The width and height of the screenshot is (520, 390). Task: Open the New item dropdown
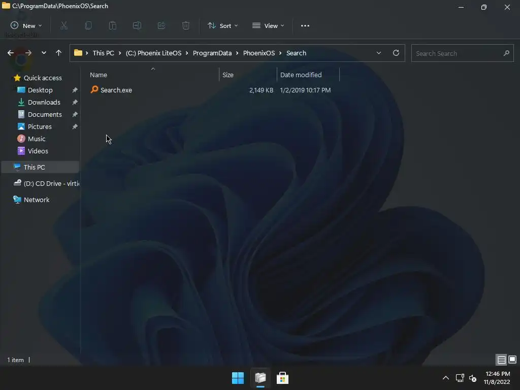(x=26, y=25)
